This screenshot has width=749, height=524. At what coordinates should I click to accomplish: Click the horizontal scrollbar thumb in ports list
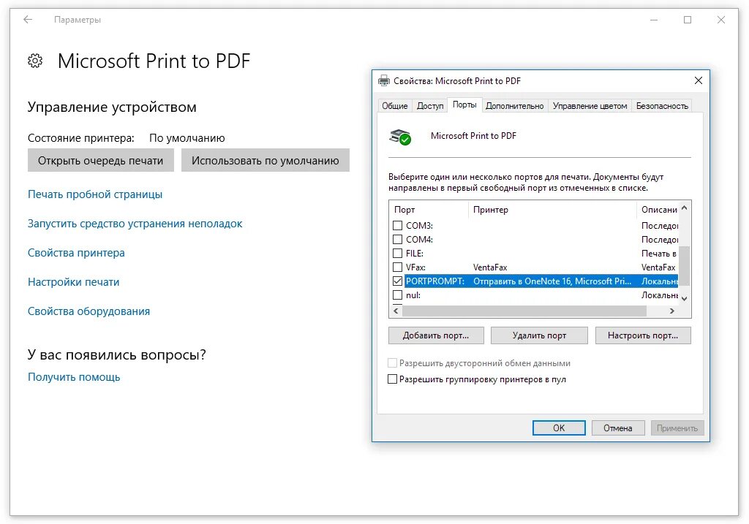tap(524, 311)
